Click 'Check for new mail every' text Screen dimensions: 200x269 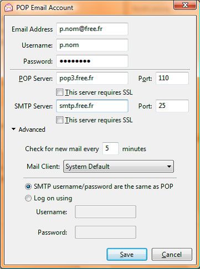click(x=62, y=149)
